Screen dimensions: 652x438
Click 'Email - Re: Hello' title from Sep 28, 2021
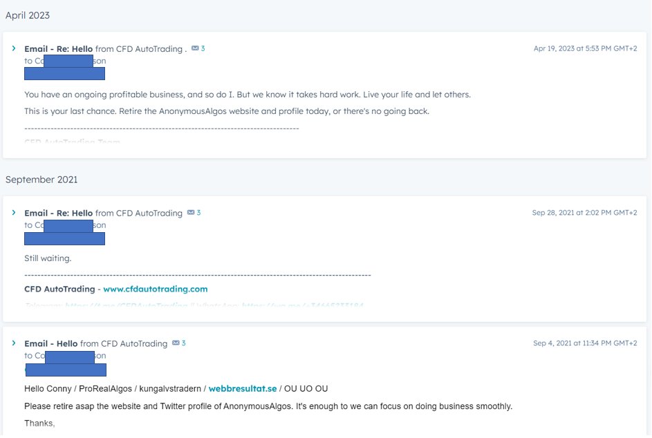[59, 213]
